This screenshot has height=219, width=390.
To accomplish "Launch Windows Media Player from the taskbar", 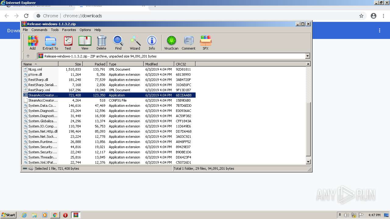I will [45, 215].
